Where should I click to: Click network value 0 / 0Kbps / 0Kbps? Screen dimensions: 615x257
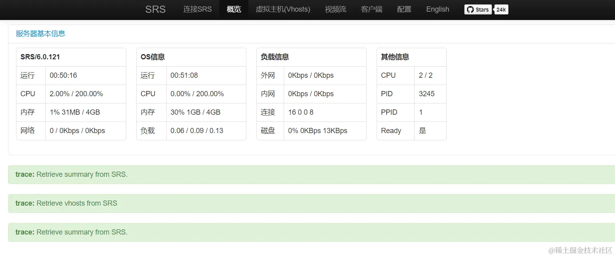[77, 131]
